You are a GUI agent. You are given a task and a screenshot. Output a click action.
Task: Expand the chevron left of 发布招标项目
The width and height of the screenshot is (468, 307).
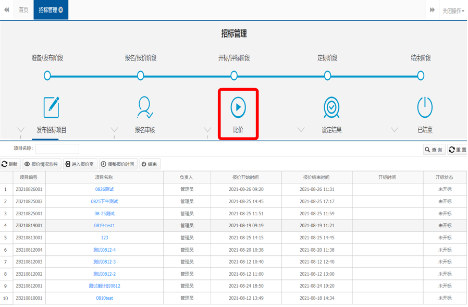[x=21, y=130]
